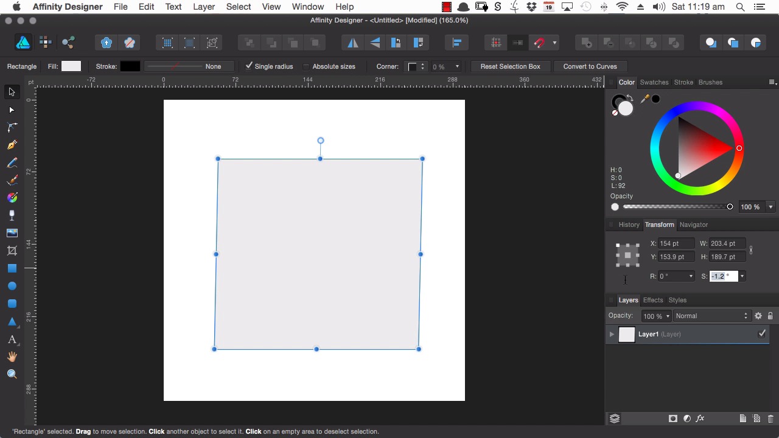Open the Select menu

click(x=239, y=7)
